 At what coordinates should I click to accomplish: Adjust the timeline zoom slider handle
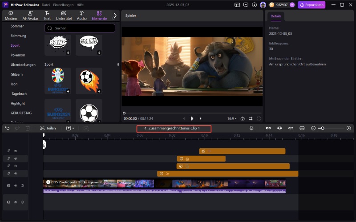click(x=322, y=128)
